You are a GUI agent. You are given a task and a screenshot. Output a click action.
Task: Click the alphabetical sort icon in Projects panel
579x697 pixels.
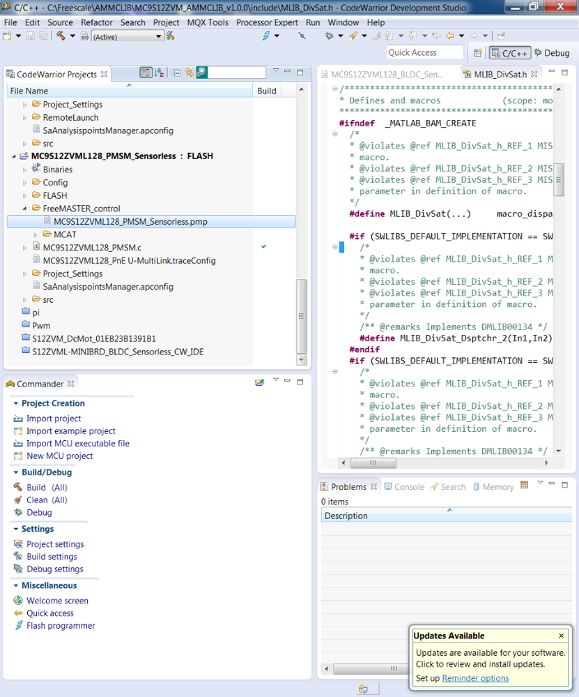click(160, 73)
